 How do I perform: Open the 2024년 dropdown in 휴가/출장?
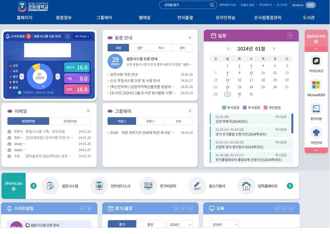coord(179,225)
